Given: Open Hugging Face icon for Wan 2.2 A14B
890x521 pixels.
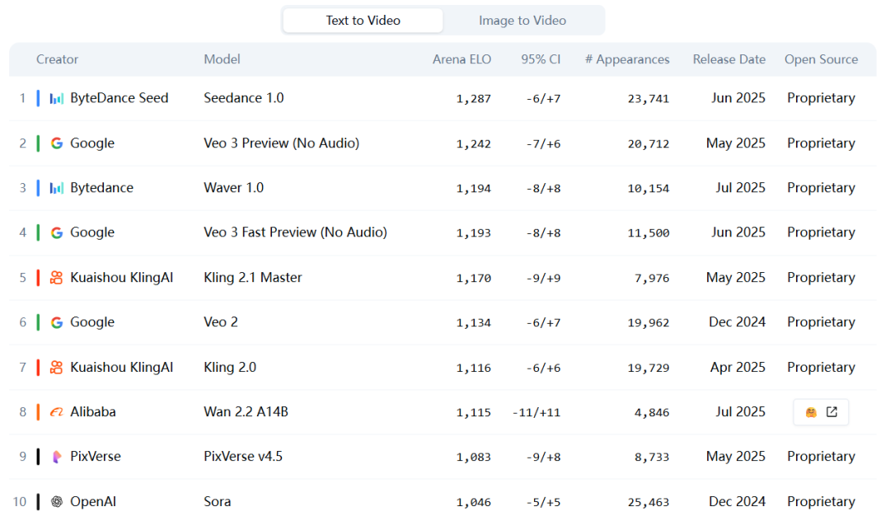Looking at the screenshot, I should 811,412.
